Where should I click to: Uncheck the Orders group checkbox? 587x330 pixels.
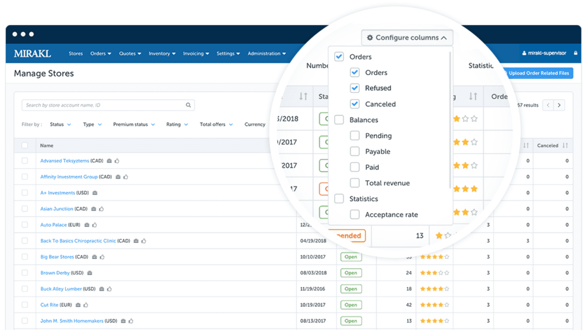coord(339,57)
